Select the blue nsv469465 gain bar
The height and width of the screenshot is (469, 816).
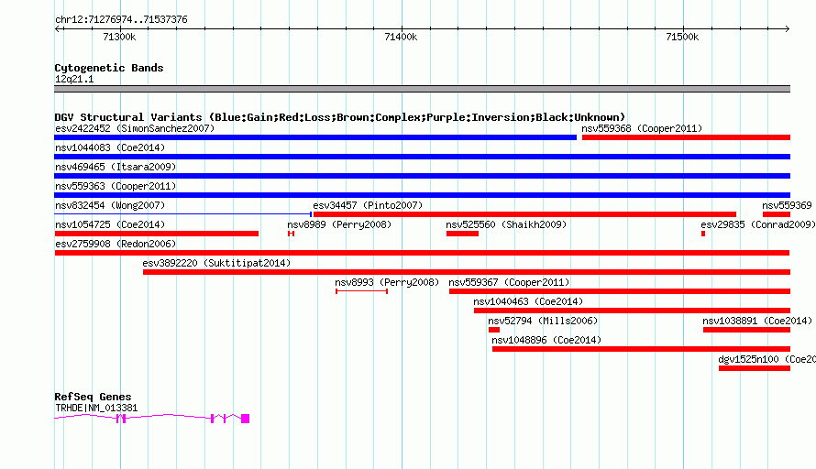pos(422,176)
